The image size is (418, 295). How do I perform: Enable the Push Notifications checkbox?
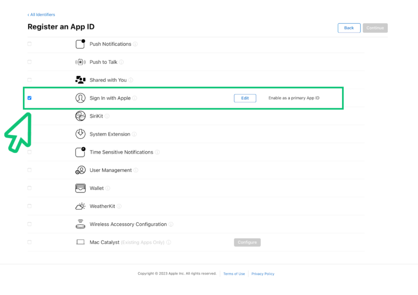(x=29, y=44)
